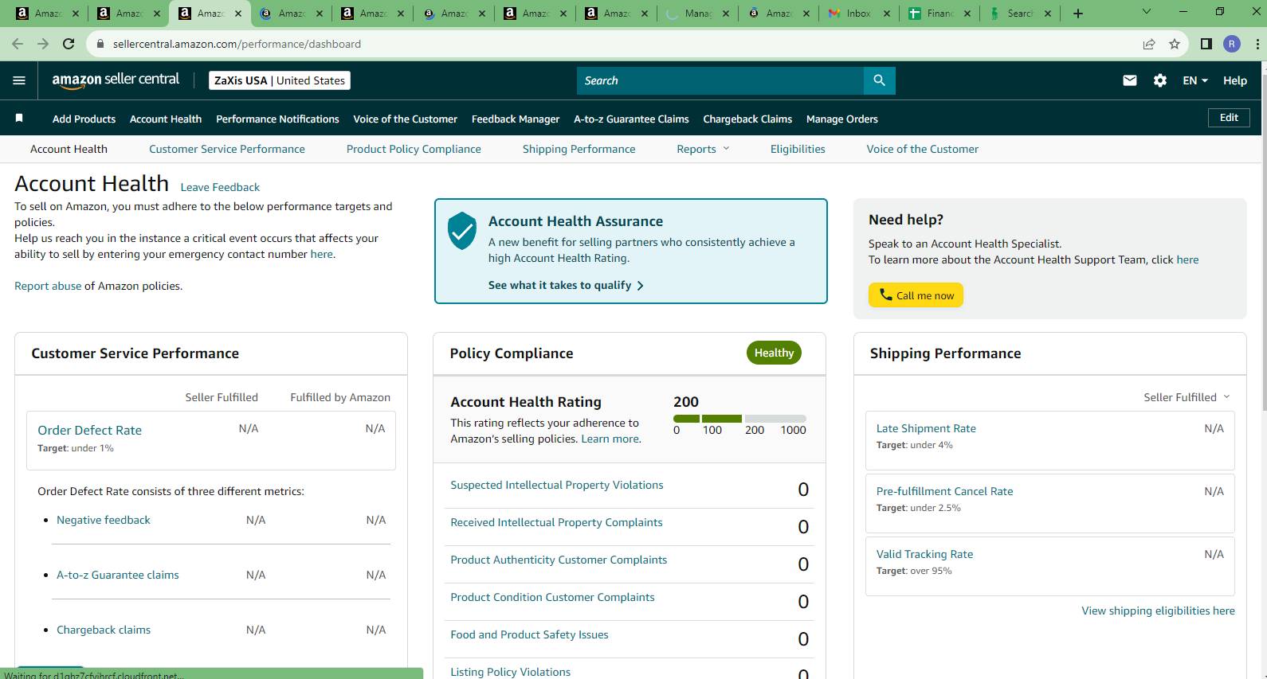Open Manage Orders menu item
Viewport: 1267px width, 679px height.
(842, 119)
